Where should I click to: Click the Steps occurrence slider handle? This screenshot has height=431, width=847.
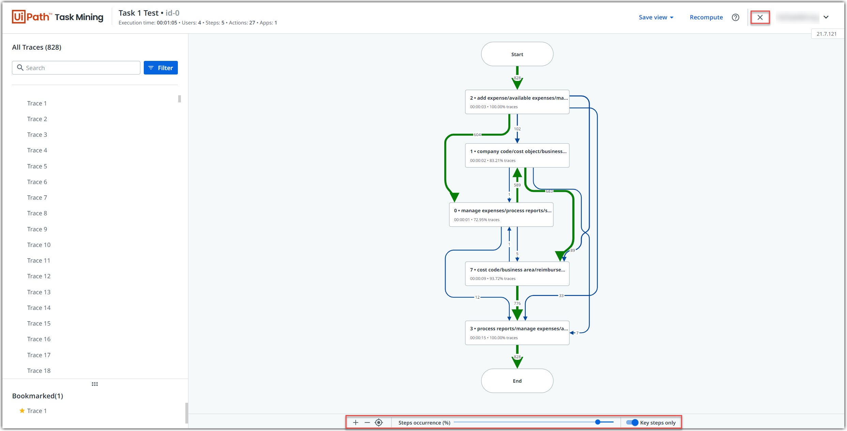597,422
